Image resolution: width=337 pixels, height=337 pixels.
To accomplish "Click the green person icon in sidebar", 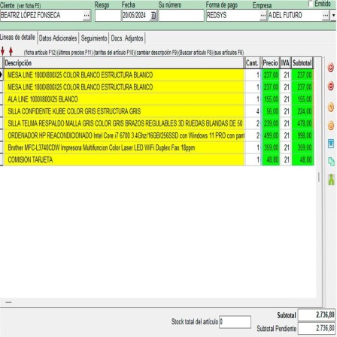I will tap(331, 179).
